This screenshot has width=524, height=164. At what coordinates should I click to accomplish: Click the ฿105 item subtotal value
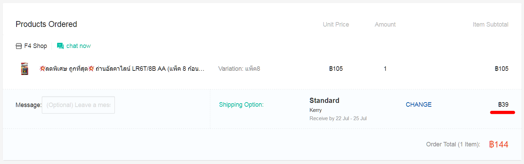click(x=502, y=69)
